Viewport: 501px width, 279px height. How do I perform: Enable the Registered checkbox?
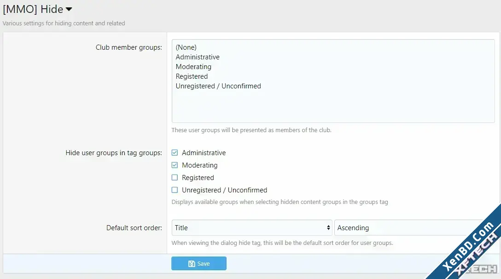[x=175, y=177]
